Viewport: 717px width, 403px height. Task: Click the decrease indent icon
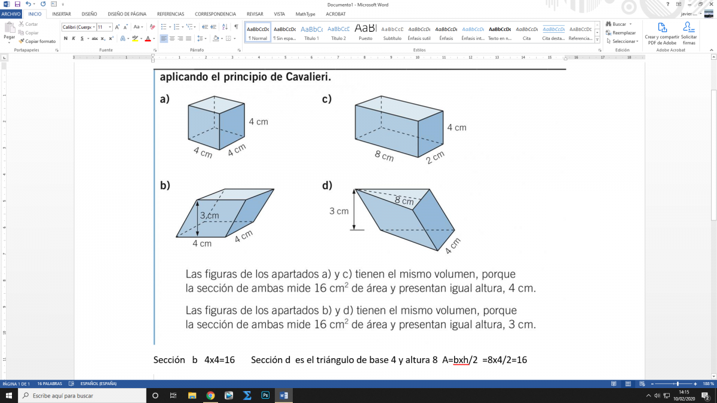click(x=205, y=27)
